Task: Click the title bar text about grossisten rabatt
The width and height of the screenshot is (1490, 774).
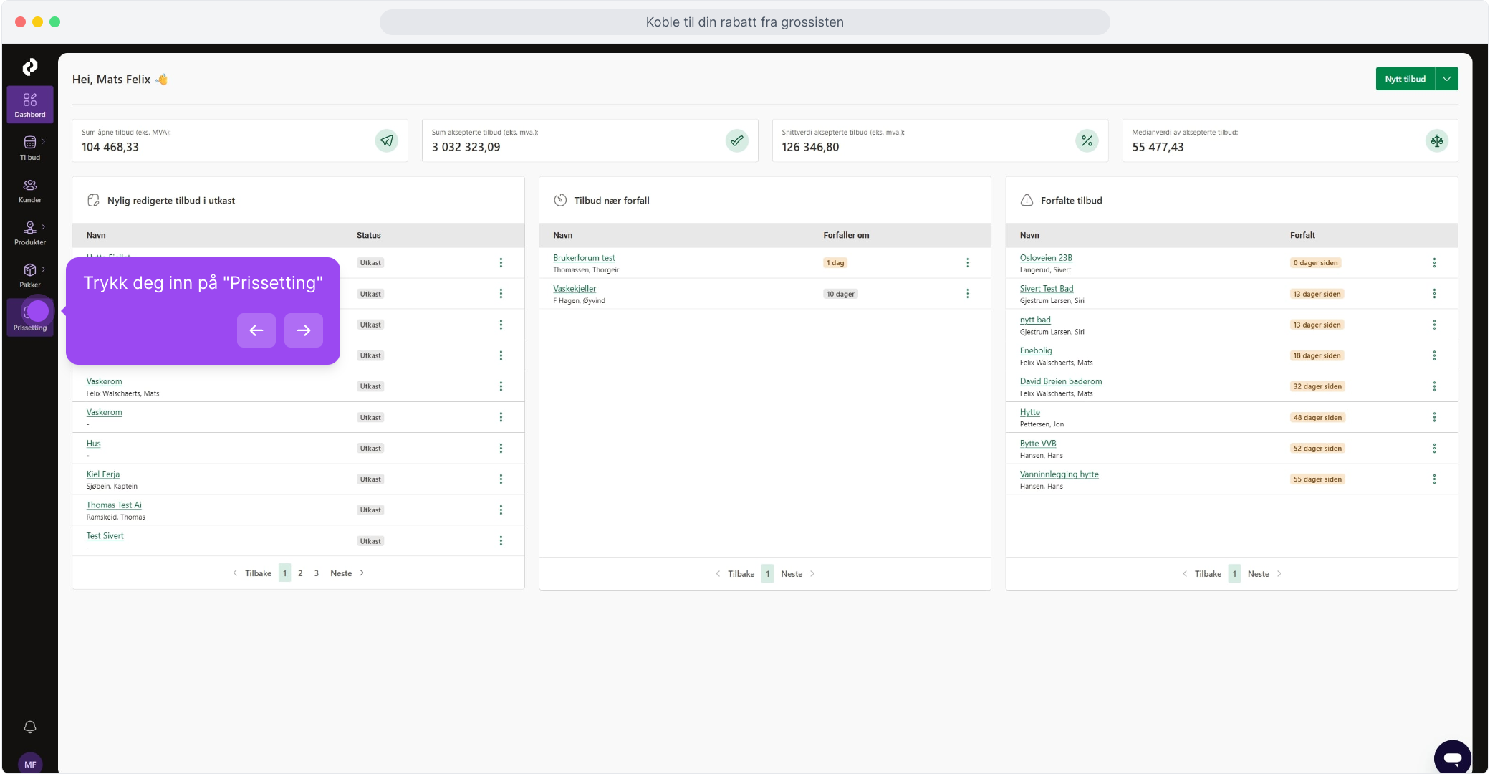Action: point(745,22)
